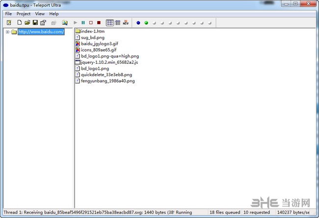Viewport: 319px width, 218px height.
Task: Open the View menu
Action: pos(40,14)
